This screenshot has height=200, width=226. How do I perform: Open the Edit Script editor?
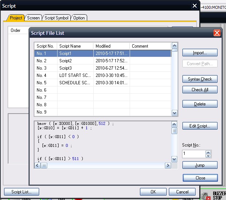(x=200, y=126)
